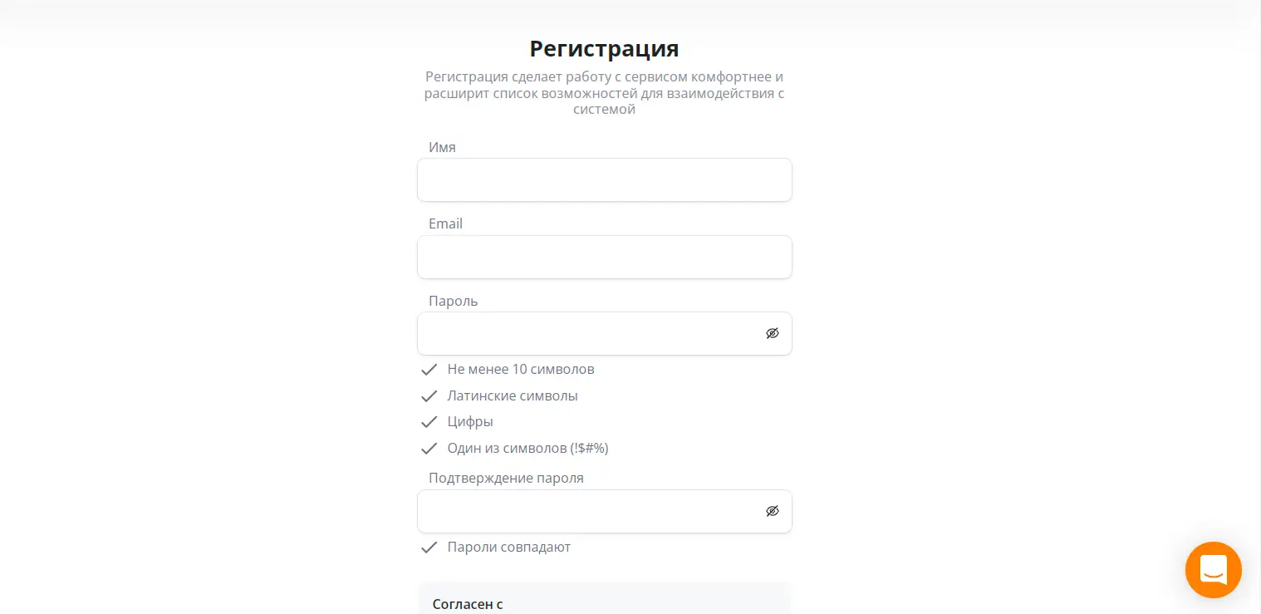The height and width of the screenshot is (614, 1261).
Task: Focus the Имя input field
Action: 605,179
